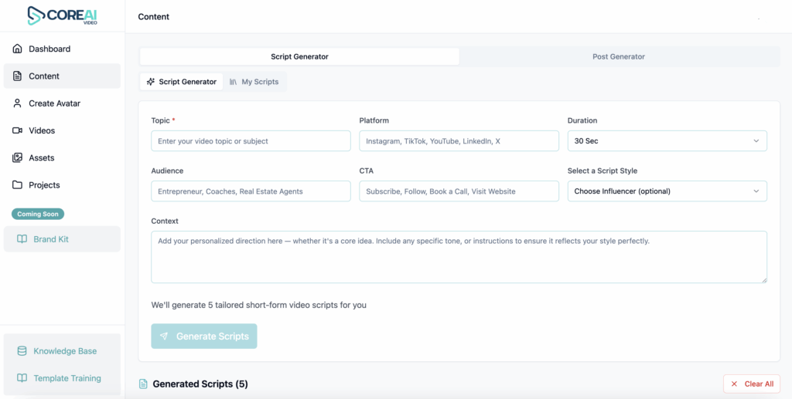Open Projects folder icon
Image resolution: width=792 pixels, height=399 pixels.
point(18,185)
